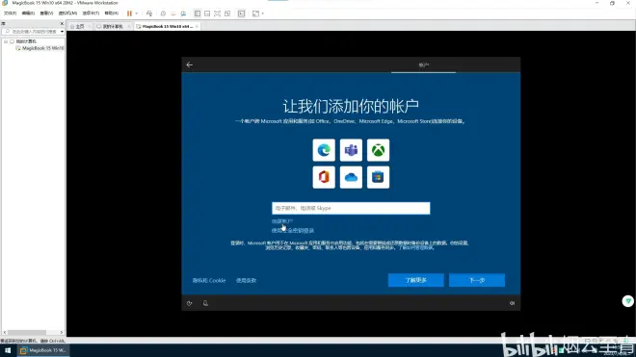The width and height of the screenshot is (636, 357).
Task: Click the Office tile icon
Action: click(x=324, y=177)
